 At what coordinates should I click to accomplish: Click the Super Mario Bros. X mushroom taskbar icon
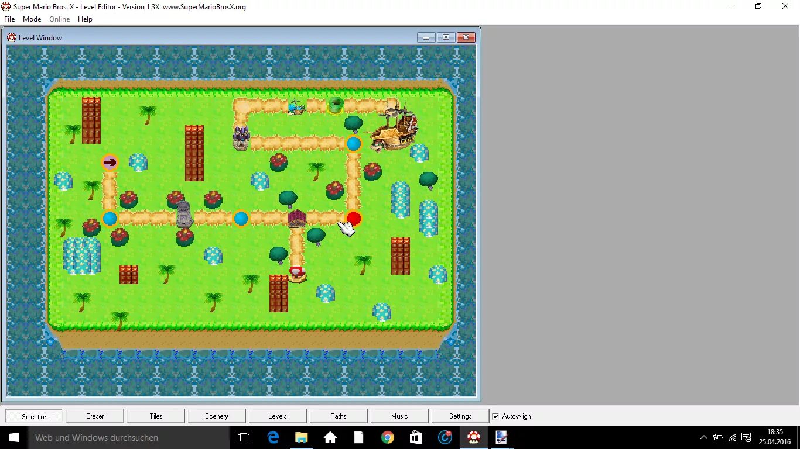click(x=473, y=437)
